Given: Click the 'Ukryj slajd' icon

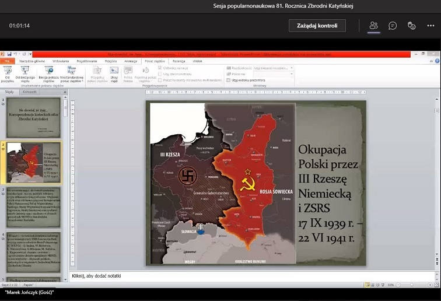Looking at the screenshot, I should coord(114,71).
